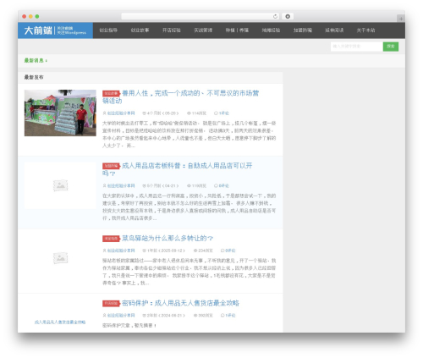
Task: Click the author icon under 成人用品店老板科普 article
Action: pyautogui.click(x=104, y=185)
